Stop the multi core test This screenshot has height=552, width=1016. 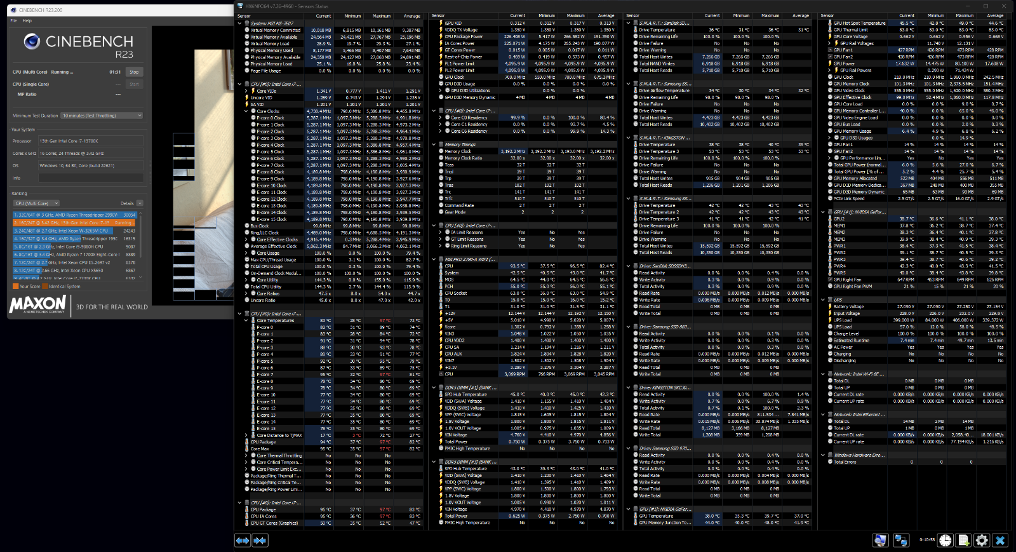point(134,72)
